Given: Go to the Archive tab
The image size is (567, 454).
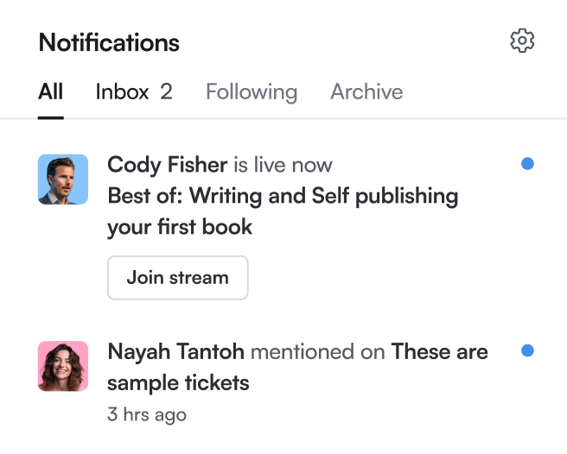Looking at the screenshot, I should pos(366,91).
